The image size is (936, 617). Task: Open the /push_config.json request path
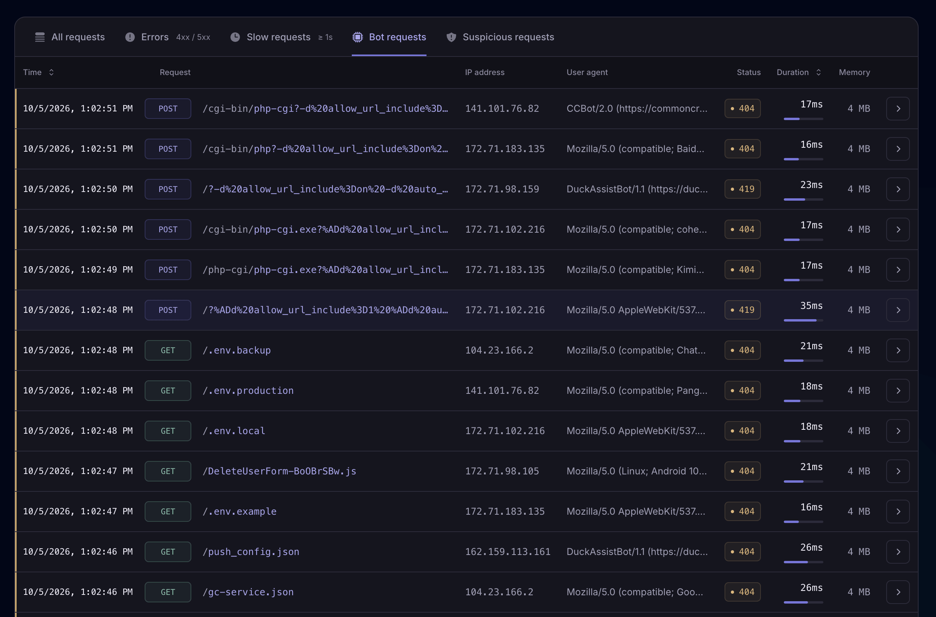(251, 552)
